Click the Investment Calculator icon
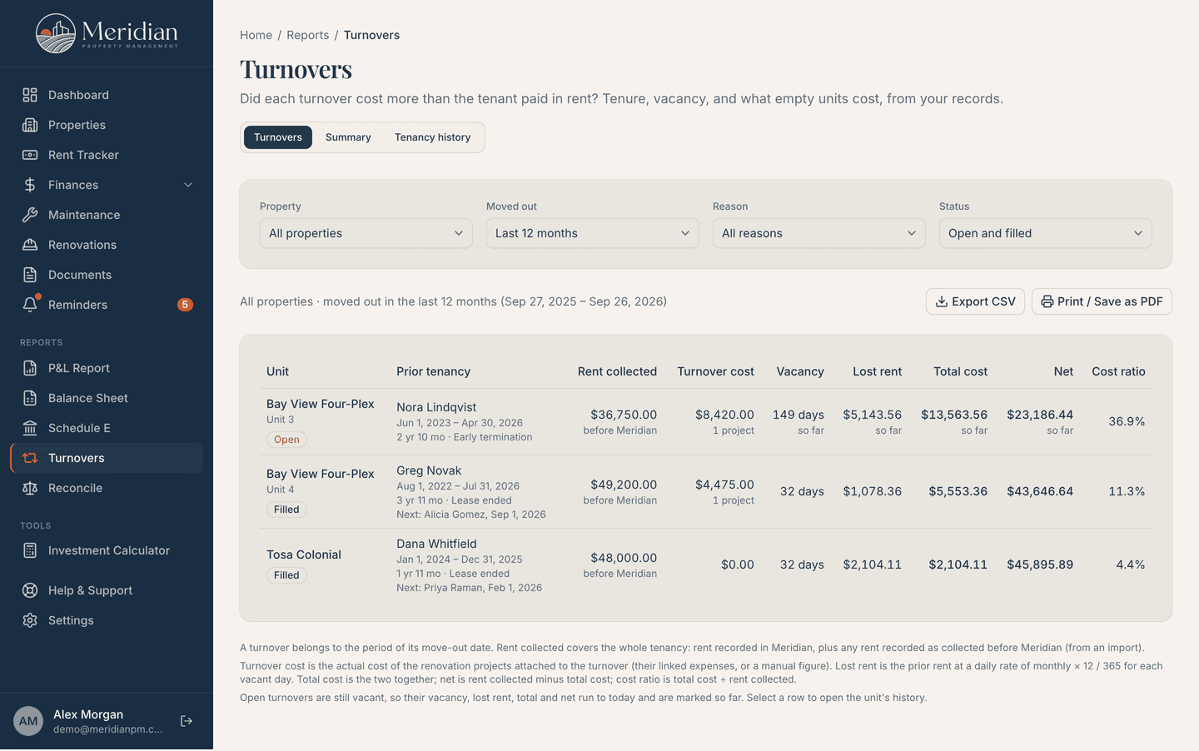 pos(30,550)
